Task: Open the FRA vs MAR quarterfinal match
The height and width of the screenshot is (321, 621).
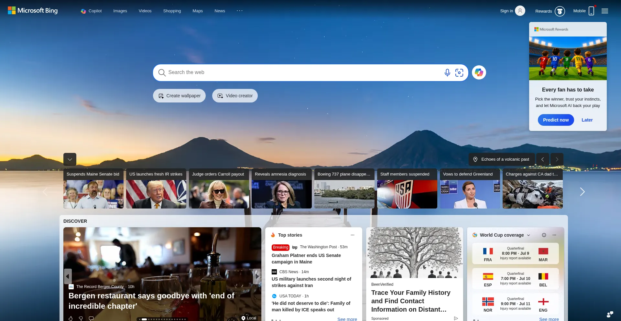Action: pos(516,254)
